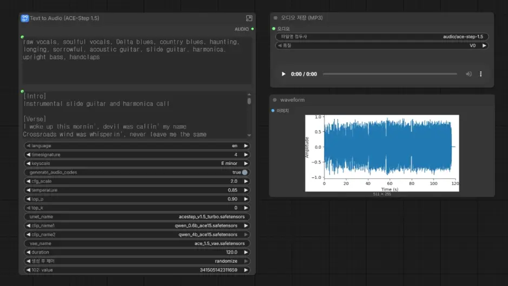Decrease top_p value
Viewport: 508px width, 286px height.
tap(28, 199)
